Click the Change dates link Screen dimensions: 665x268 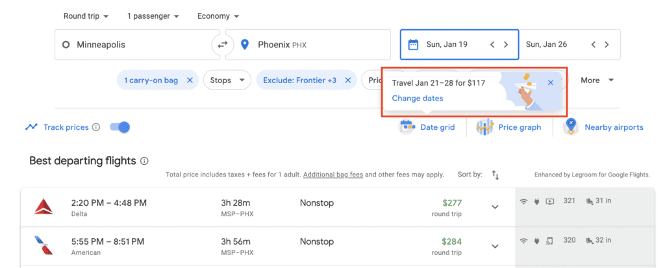click(418, 99)
